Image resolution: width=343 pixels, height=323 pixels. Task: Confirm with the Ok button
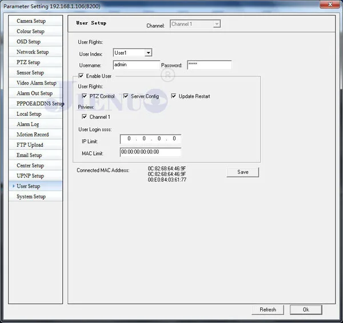pyautogui.click(x=306, y=310)
